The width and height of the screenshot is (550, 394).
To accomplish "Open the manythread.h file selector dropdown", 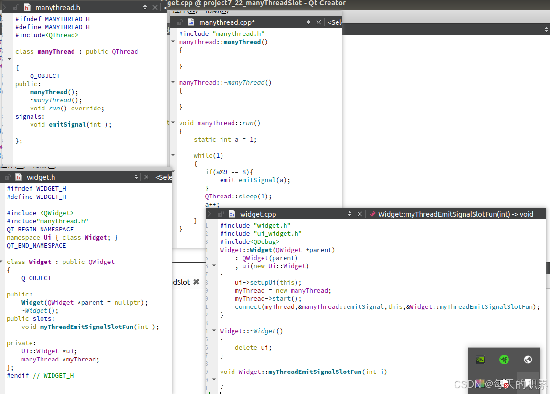I will 145,8.
